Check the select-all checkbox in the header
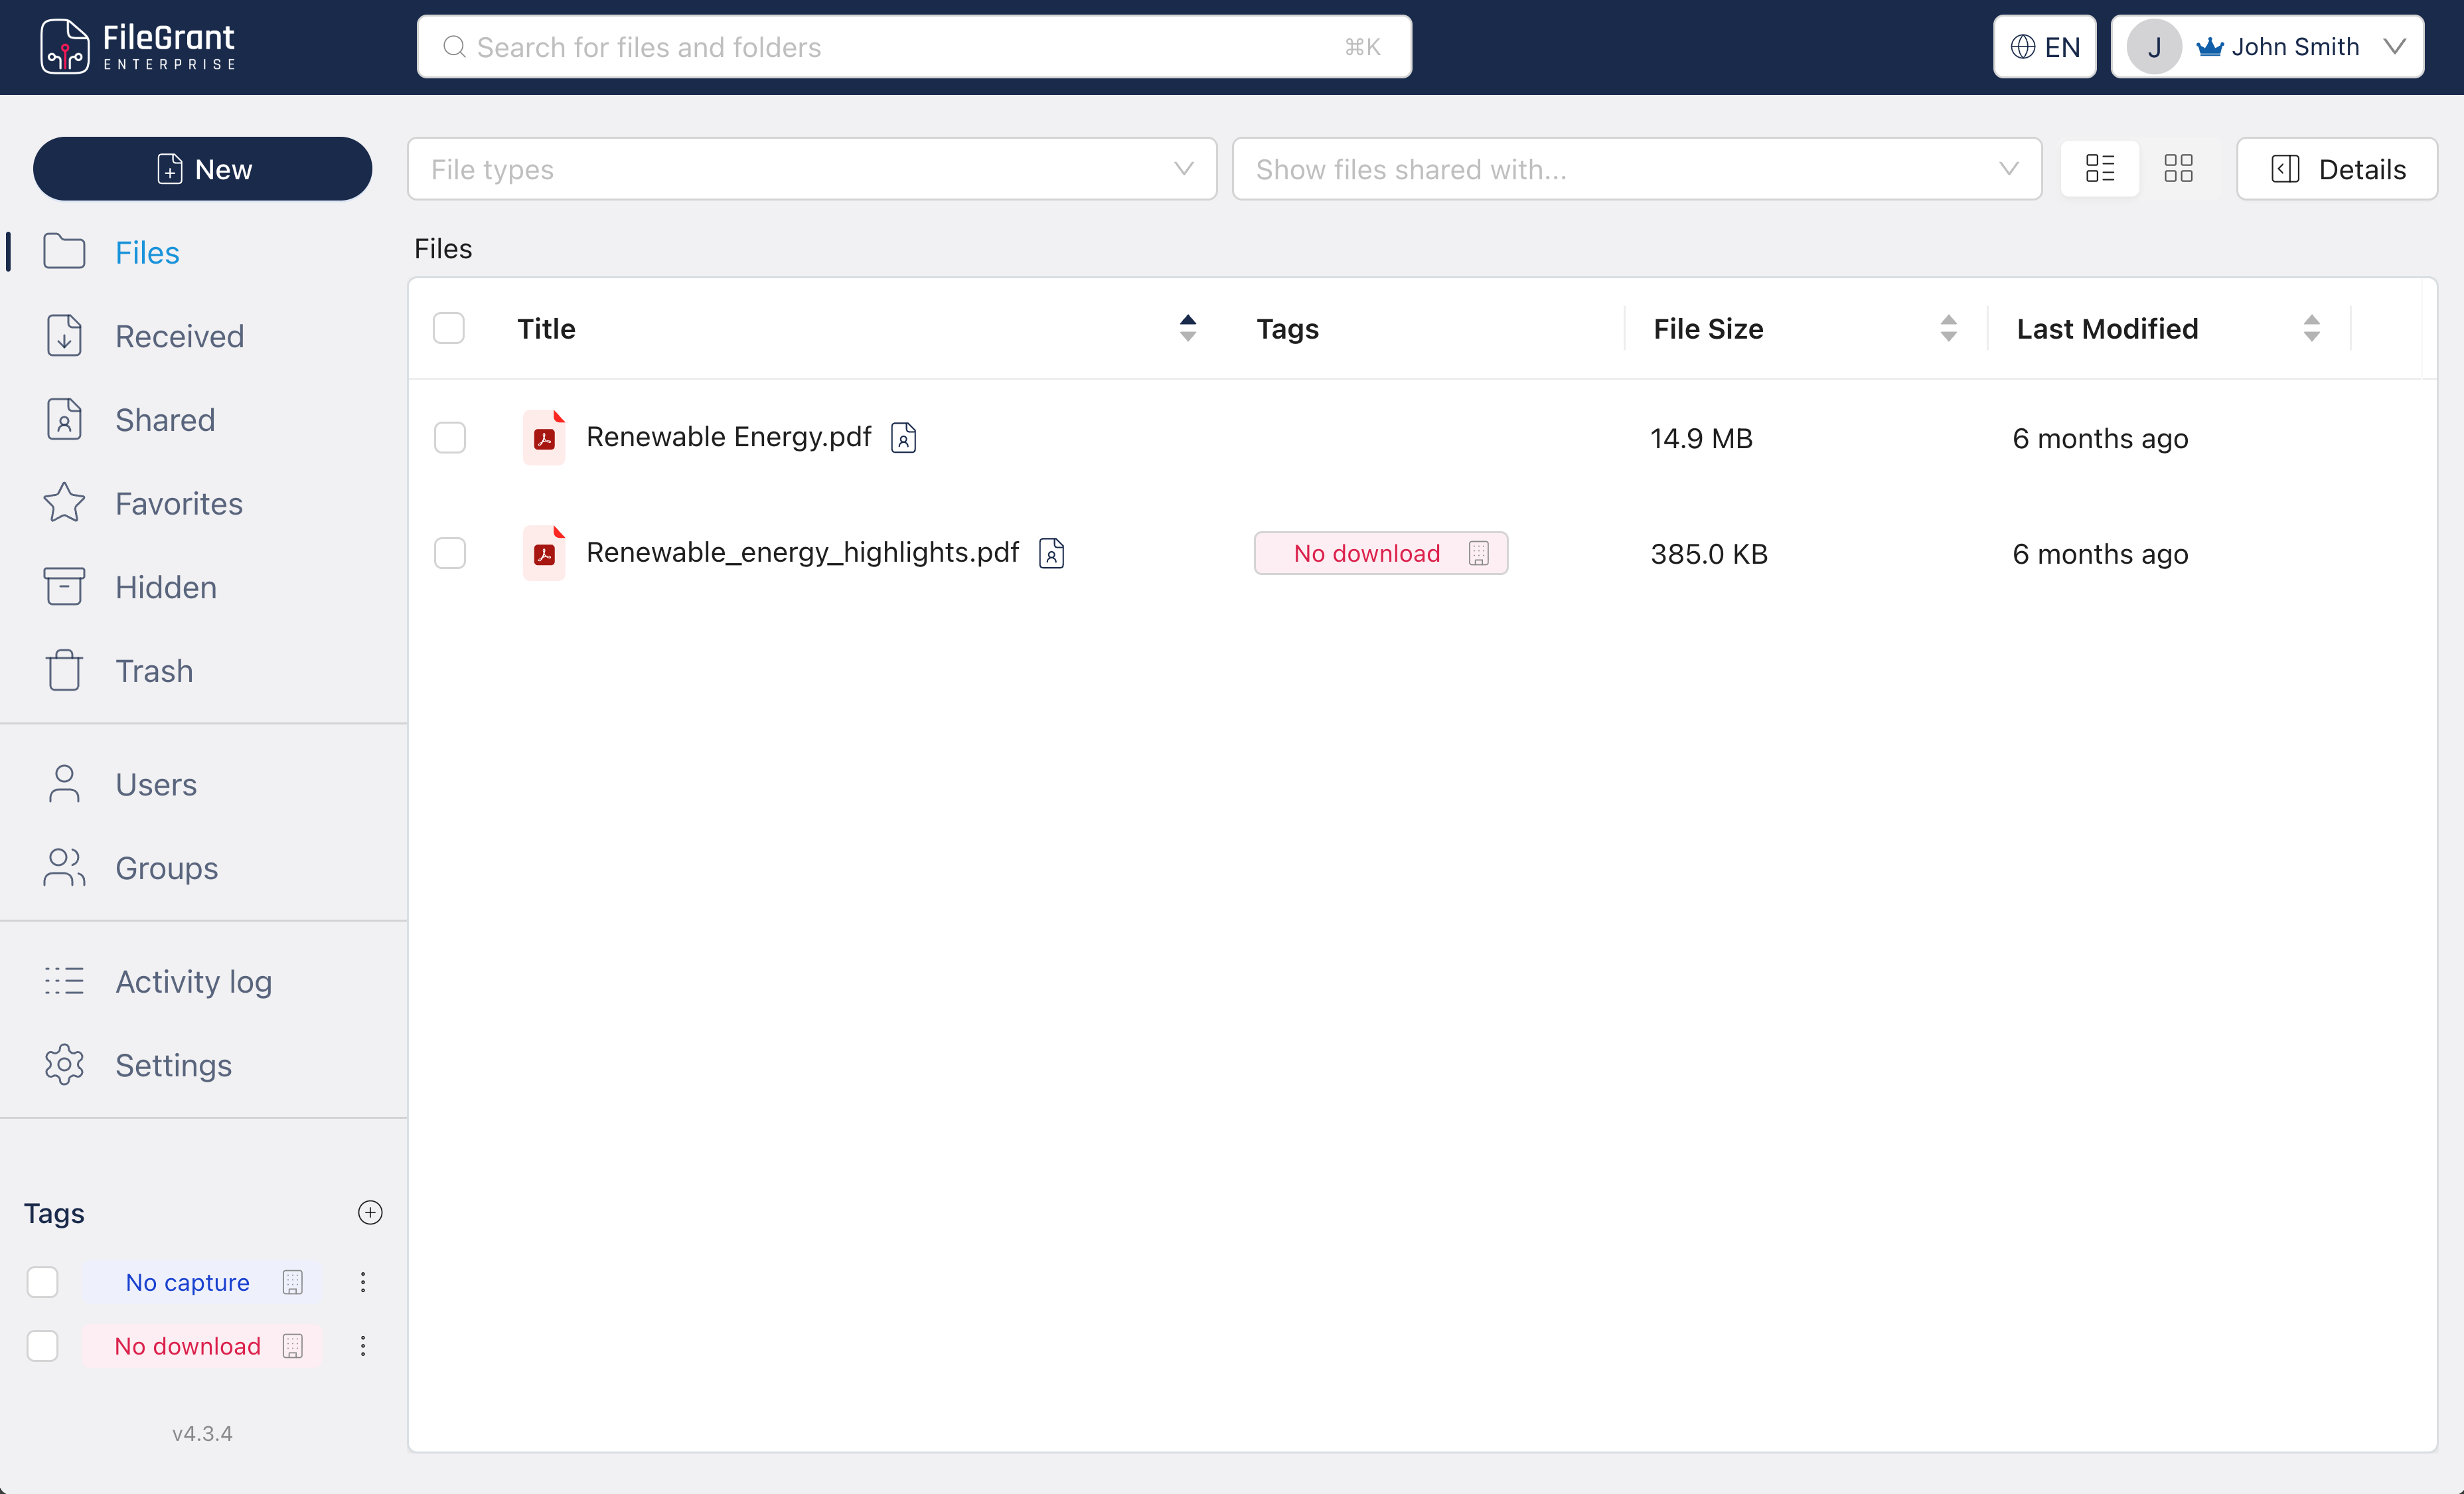 click(449, 327)
